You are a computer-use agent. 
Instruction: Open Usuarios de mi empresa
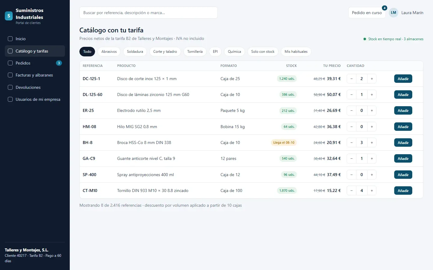(35, 99)
